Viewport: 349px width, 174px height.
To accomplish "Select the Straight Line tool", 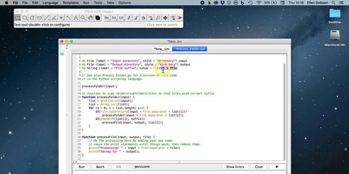I will [x=47, y=18].
